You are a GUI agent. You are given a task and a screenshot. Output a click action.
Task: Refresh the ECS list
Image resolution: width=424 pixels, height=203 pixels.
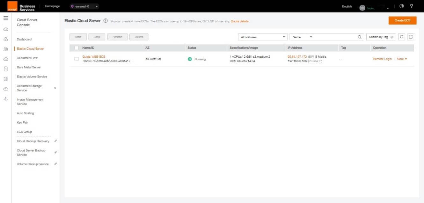click(402, 37)
